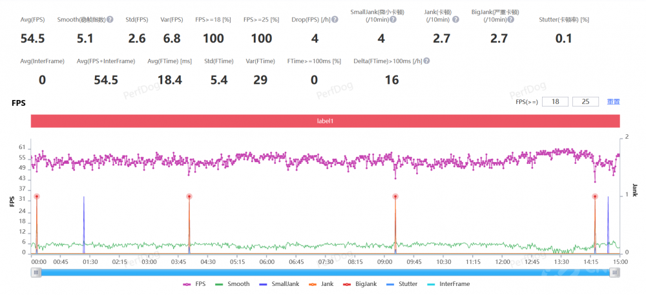646x295 pixels.
Task: Click the Stutter value 0.1
Action: pos(563,39)
